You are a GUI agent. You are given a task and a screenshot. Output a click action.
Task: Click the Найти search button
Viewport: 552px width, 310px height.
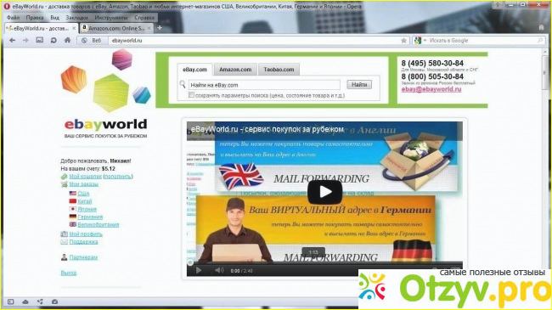[x=359, y=85]
